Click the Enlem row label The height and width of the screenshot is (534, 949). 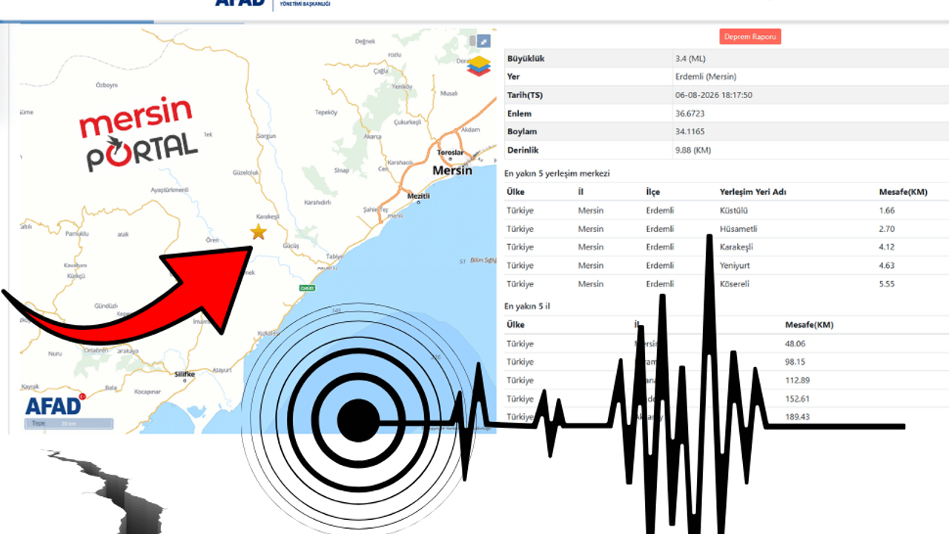pos(519,113)
